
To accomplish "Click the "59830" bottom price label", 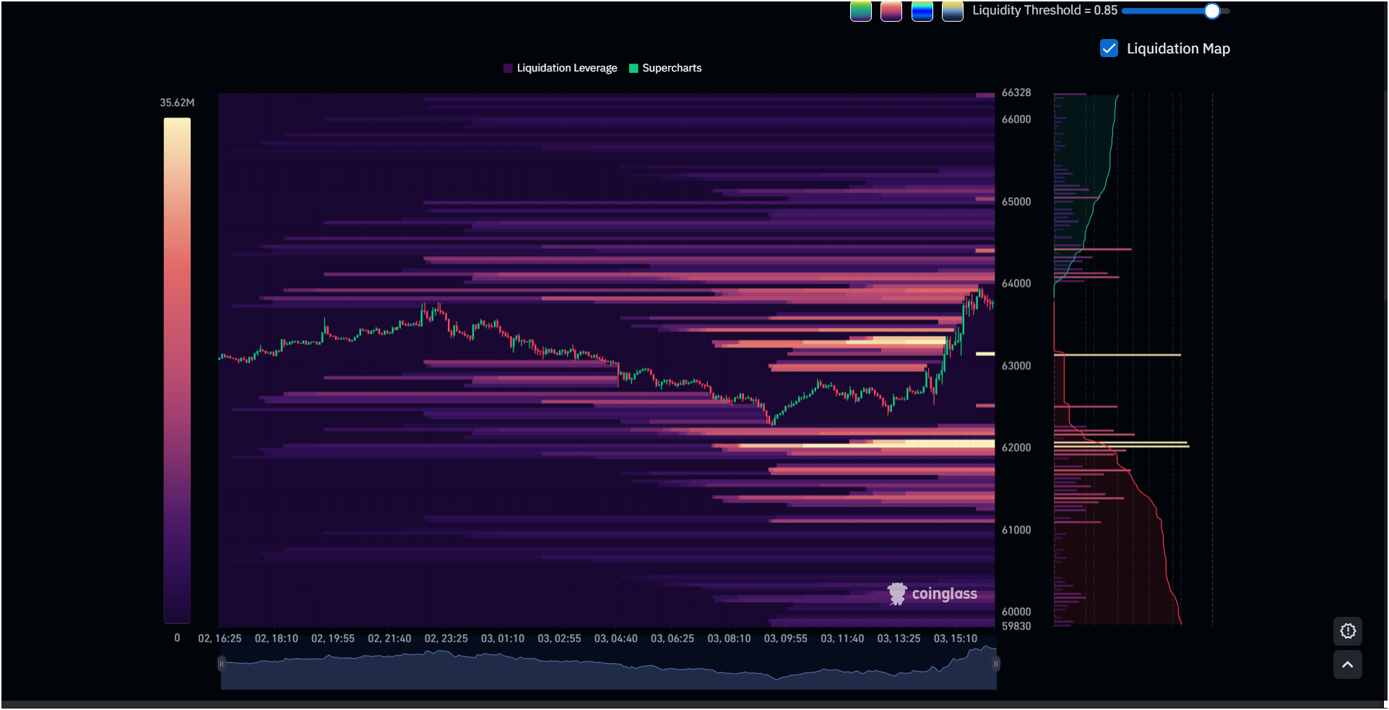I will pyautogui.click(x=1016, y=626).
